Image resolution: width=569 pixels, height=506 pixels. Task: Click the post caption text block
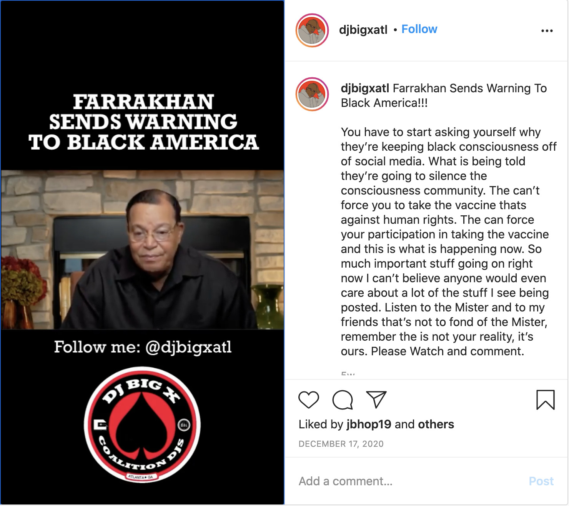[448, 220]
